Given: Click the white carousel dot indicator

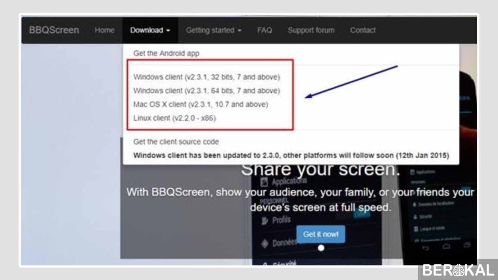Looking at the screenshot, I should (321, 248).
